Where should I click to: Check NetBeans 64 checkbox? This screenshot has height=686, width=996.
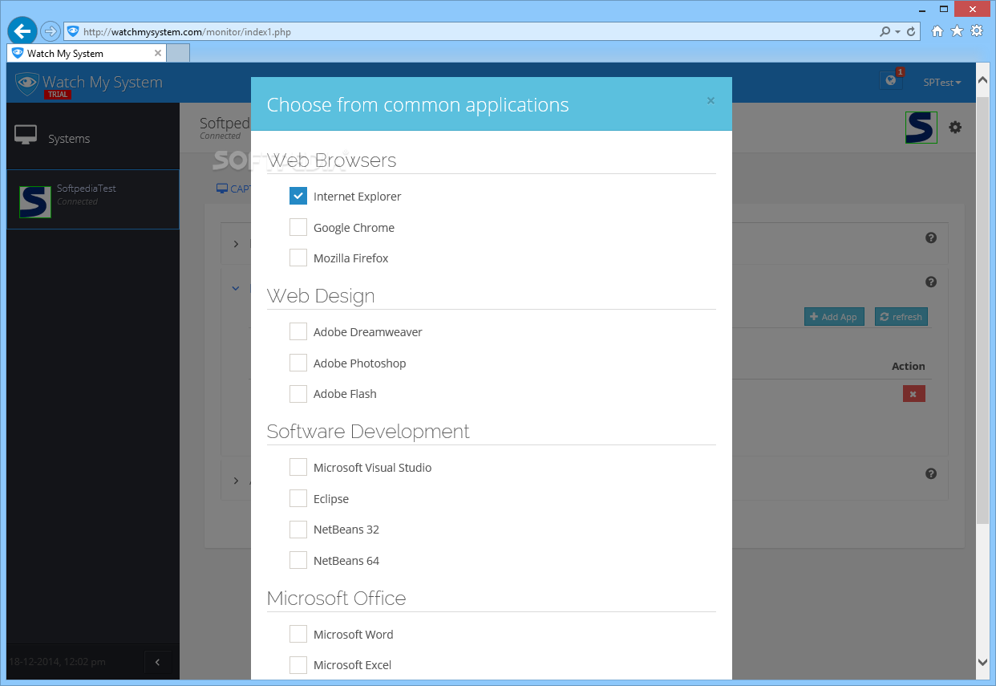pos(298,560)
